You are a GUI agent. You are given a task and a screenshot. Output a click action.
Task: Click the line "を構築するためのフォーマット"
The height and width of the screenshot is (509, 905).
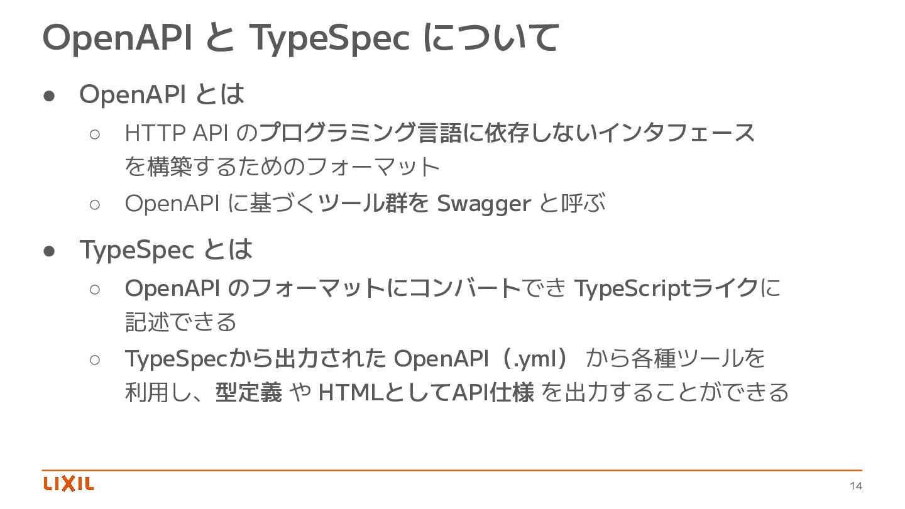coord(282,167)
